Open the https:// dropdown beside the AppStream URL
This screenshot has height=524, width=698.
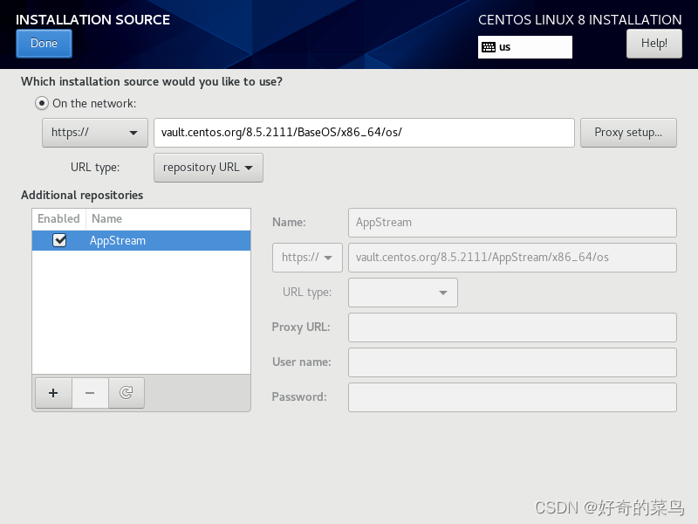(x=306, y=257)
